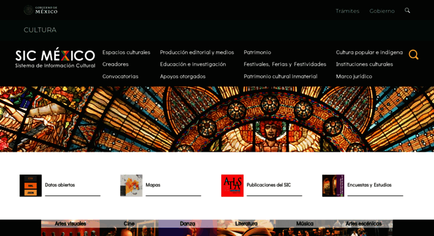
Task: Open the CULTURA section heading link
Action: coord(40,30)
